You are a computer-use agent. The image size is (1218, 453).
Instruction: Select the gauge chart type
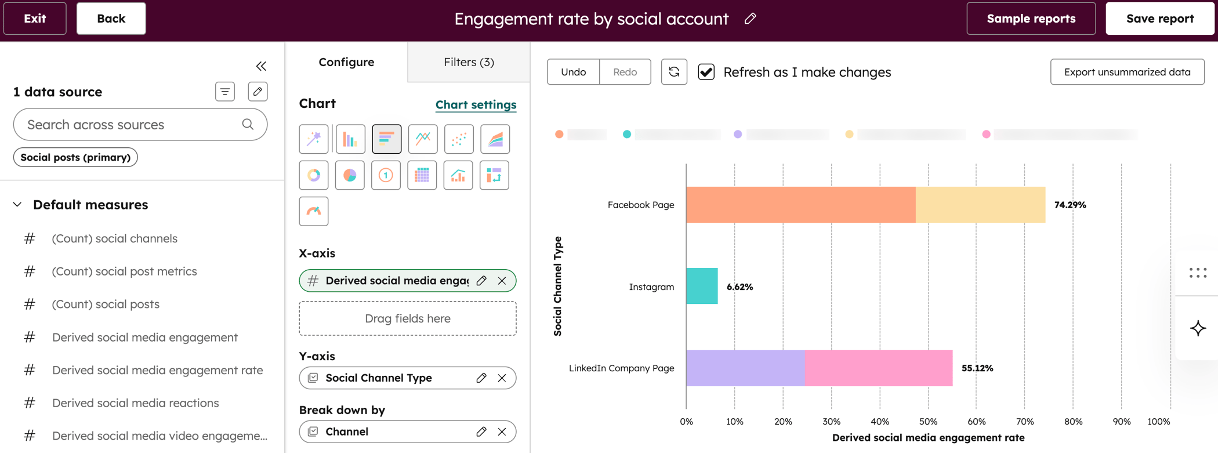click(314, 211)
